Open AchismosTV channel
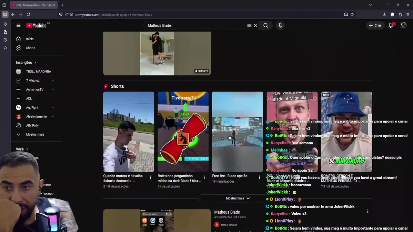Image resolution: width=413 pixels, height=232 pixels. pyautogui.click(x=34, y=90)
